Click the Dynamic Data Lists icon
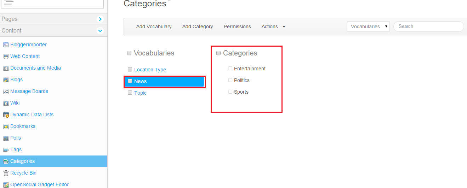Viewport: 467px width, 188px height. (6, 115)
